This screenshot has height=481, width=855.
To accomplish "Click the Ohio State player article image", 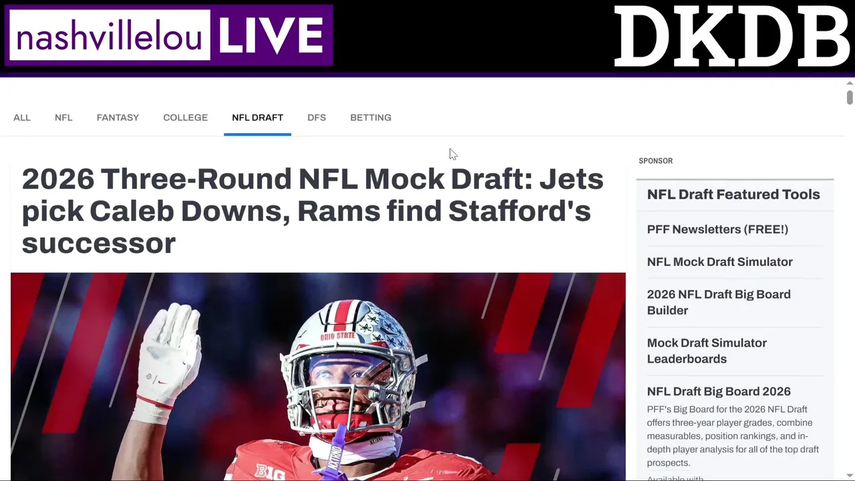I will (x=318, y=376).
